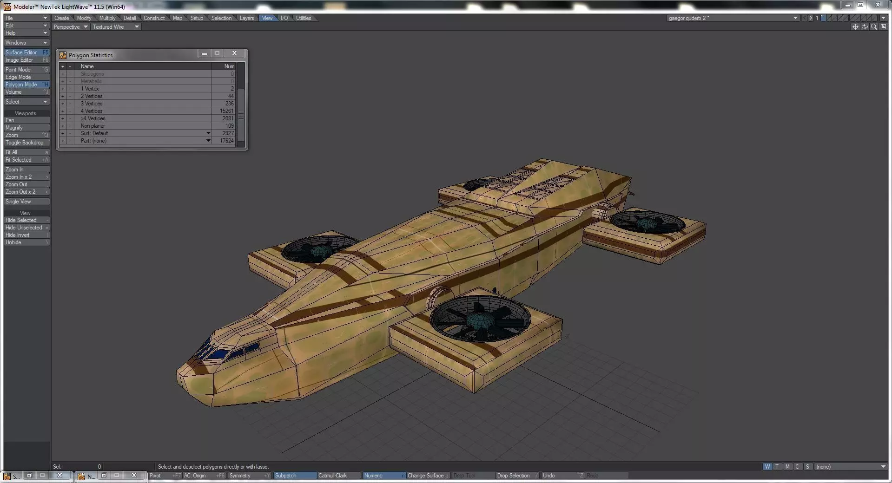Open the Utilities tab
Viewport: 892px width, 483px height.
click(304, 18)
